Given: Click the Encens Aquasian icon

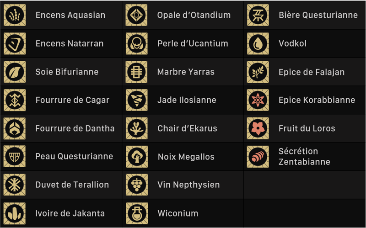Looking at the screenshot, I should pos(15,15).
